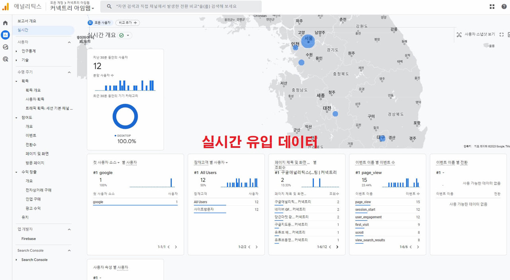Click the All Users row in audience table
The width and height of the screenshot is (510, 280).
click(x=226, y=202)
